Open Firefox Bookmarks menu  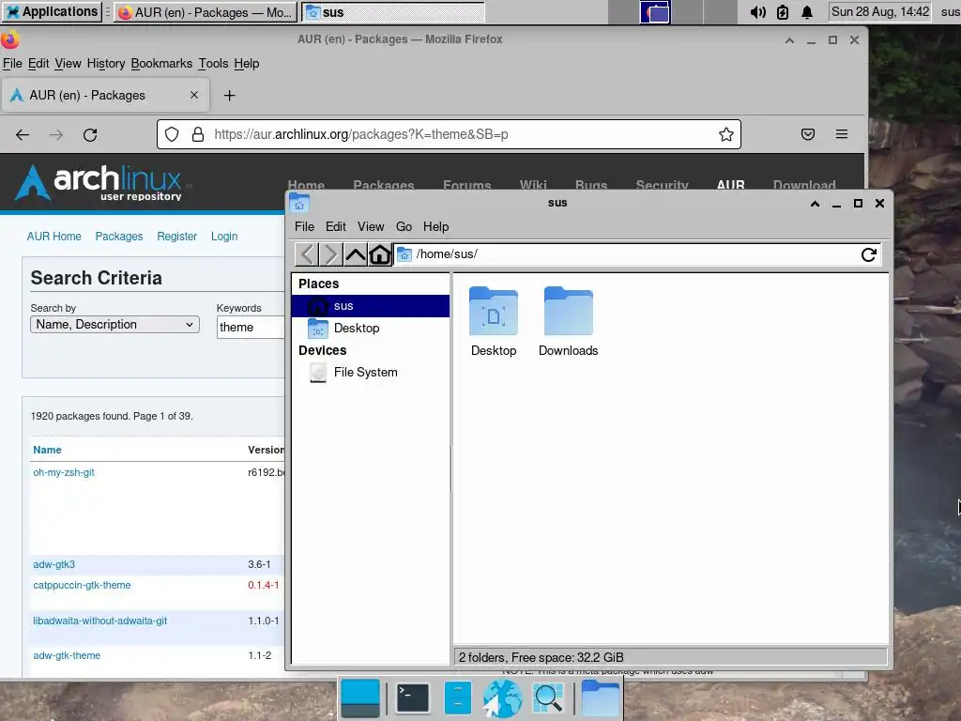point(161,64)
